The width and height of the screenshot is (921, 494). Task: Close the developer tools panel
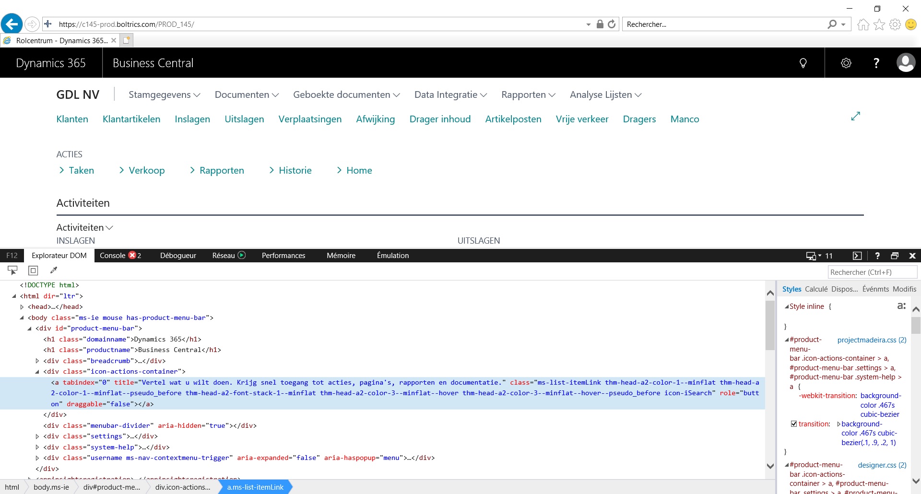coord(912,256)
